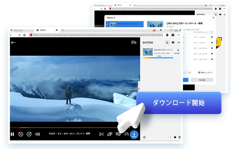This screenshot has width=233, height=149.
Task: Open the playback speed control
Action: pos(126,134)
